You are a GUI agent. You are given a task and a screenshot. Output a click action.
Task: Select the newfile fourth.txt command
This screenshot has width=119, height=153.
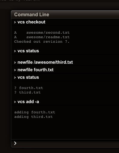(35, 70)
